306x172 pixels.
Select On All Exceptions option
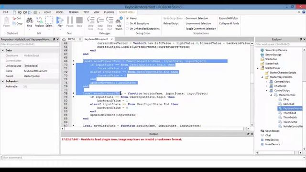click(127, 23)
